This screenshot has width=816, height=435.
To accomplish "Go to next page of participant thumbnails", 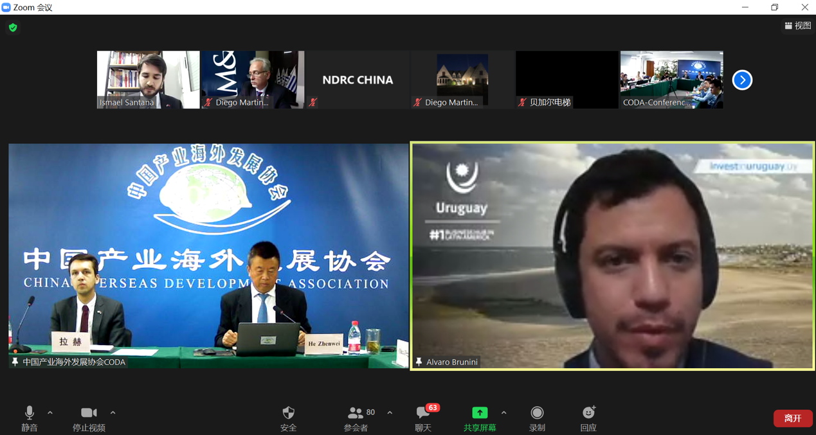I will pos(742,80).
